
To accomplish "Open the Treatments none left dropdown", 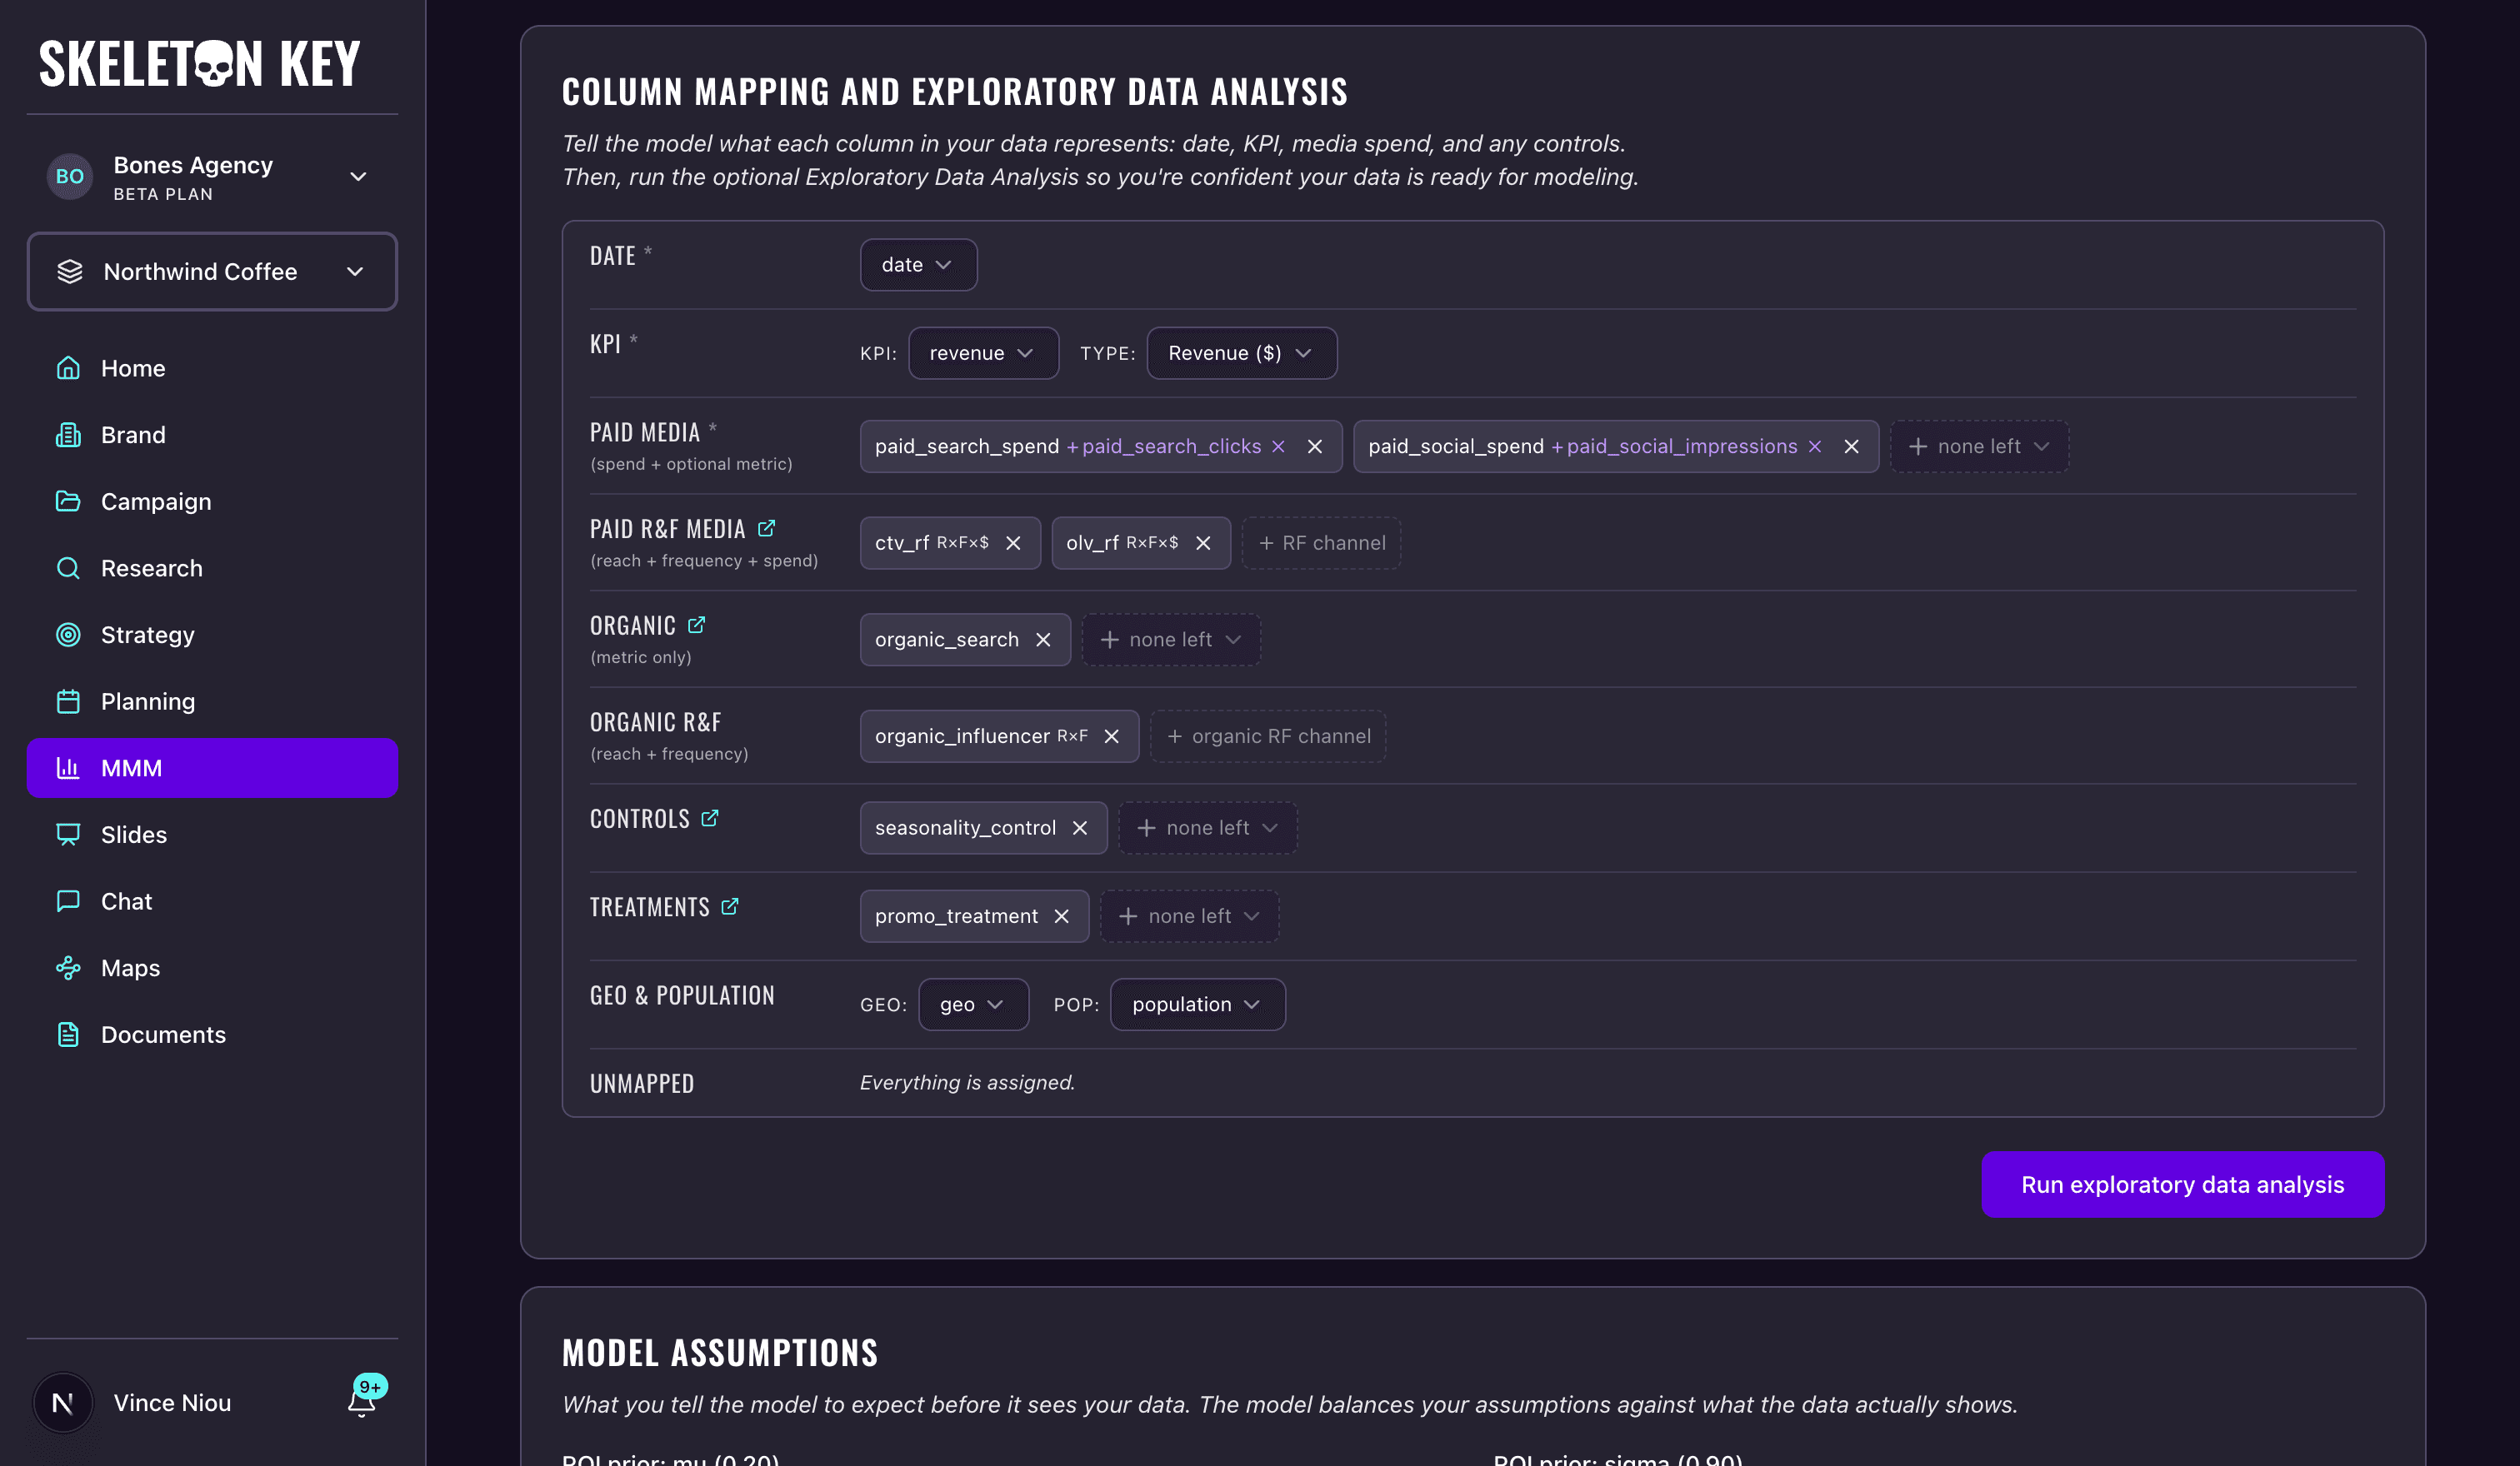I will coord(1189,916).
